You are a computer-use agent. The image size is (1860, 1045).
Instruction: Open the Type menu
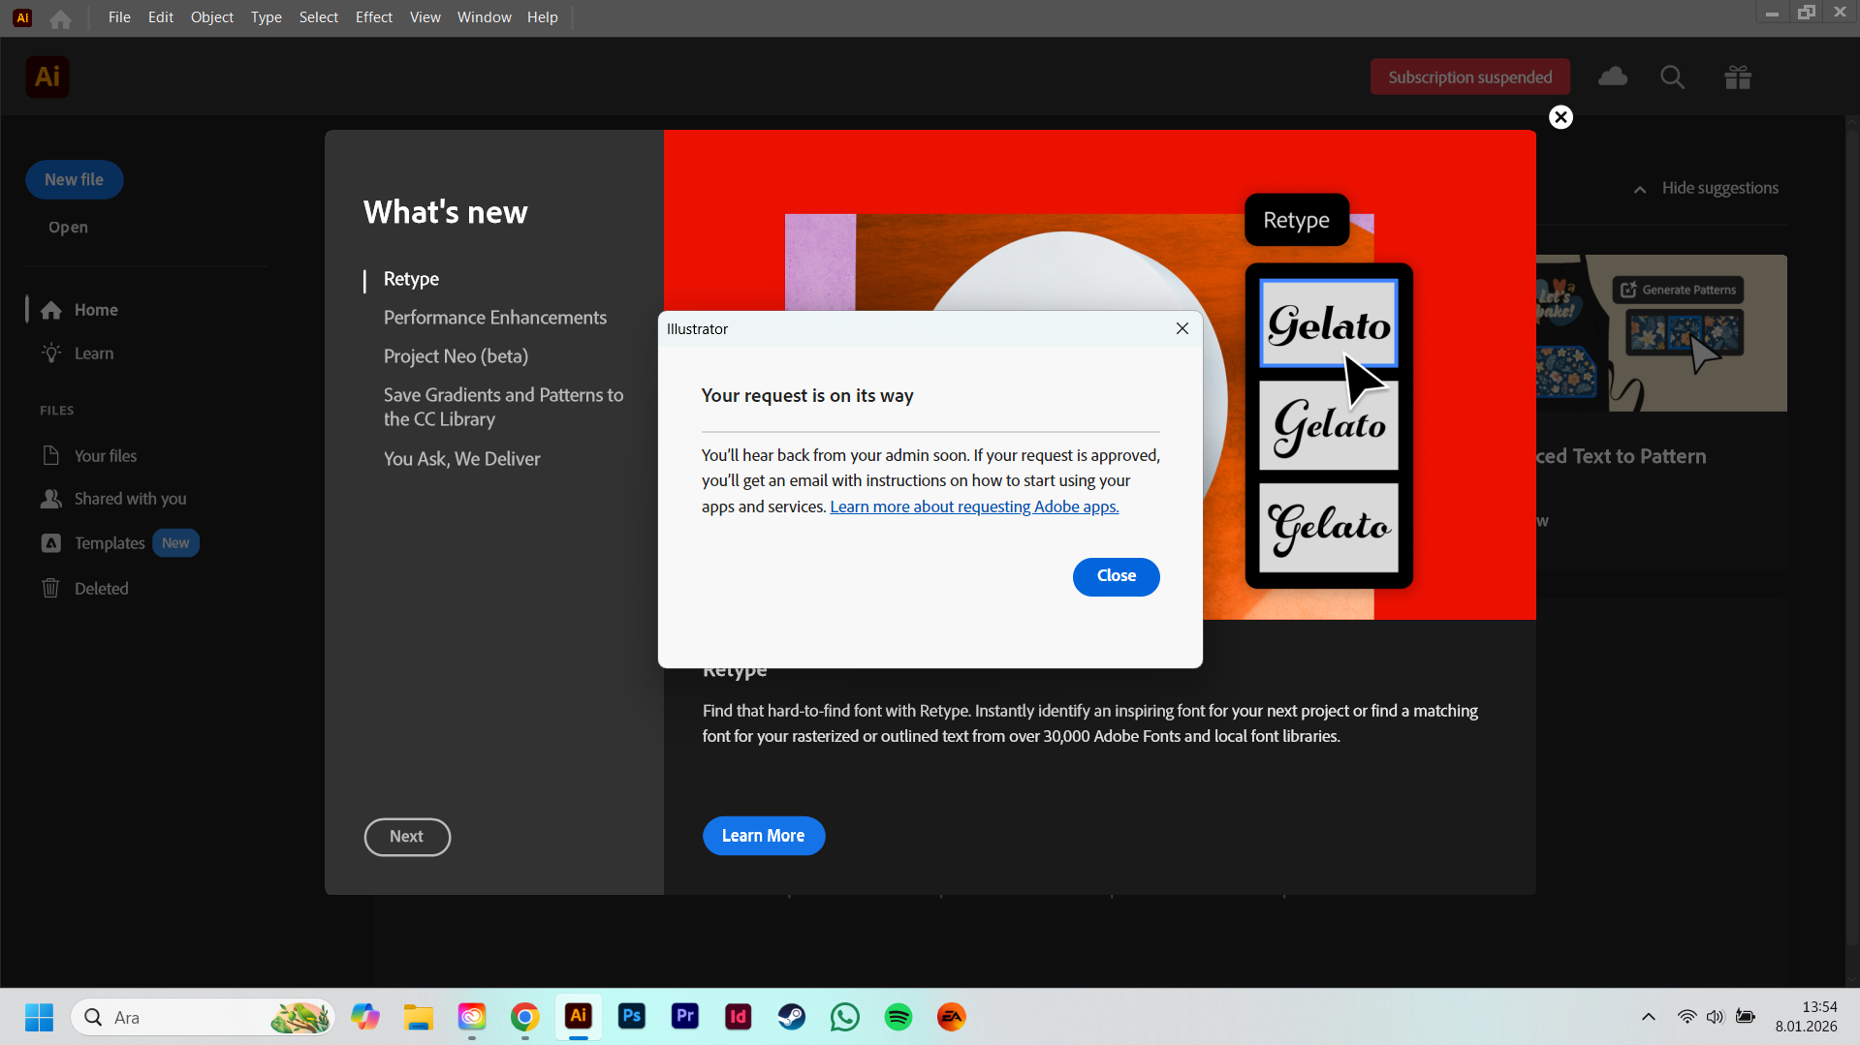[267, 17]
